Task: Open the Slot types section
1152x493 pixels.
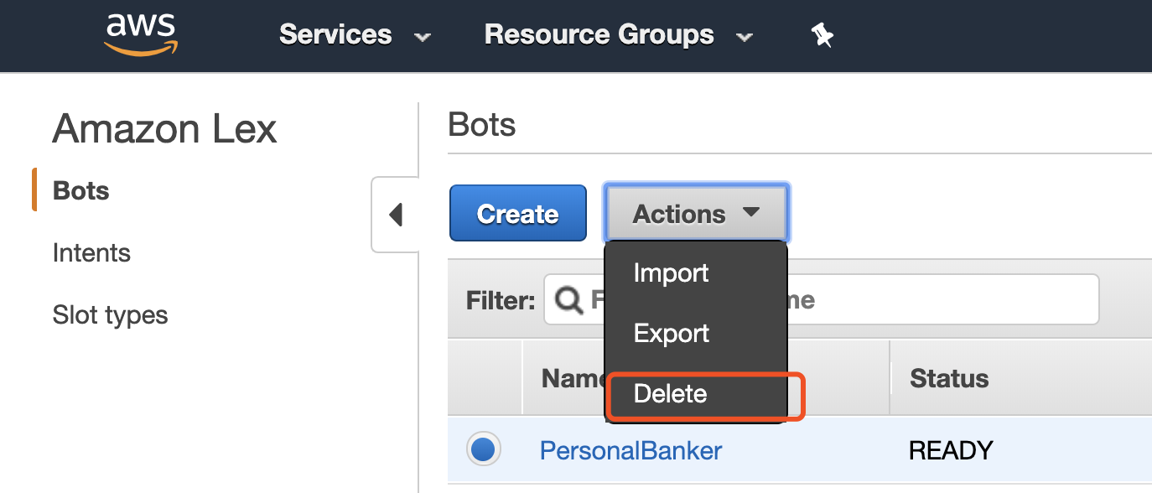Action: click(110, 315)
